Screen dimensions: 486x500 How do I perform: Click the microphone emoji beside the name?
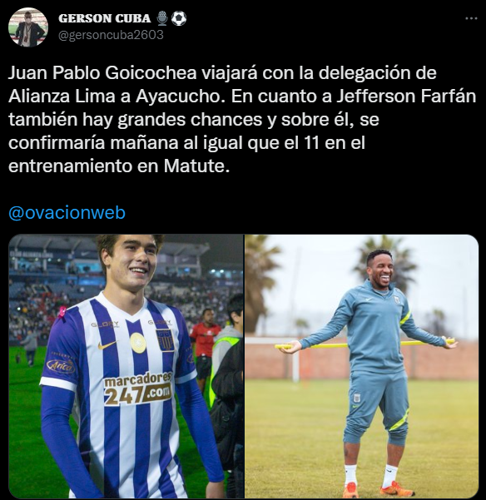(x=162, y=18)
